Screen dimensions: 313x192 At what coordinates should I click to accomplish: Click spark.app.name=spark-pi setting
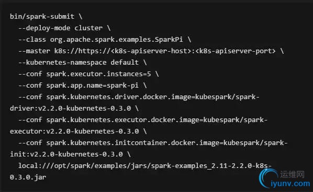coord(93,86)
